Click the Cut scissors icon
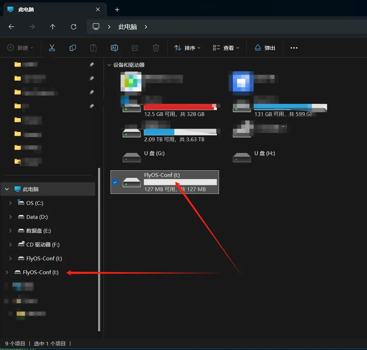The width and height of the screenshot is (367, 350). click(52, 48)
